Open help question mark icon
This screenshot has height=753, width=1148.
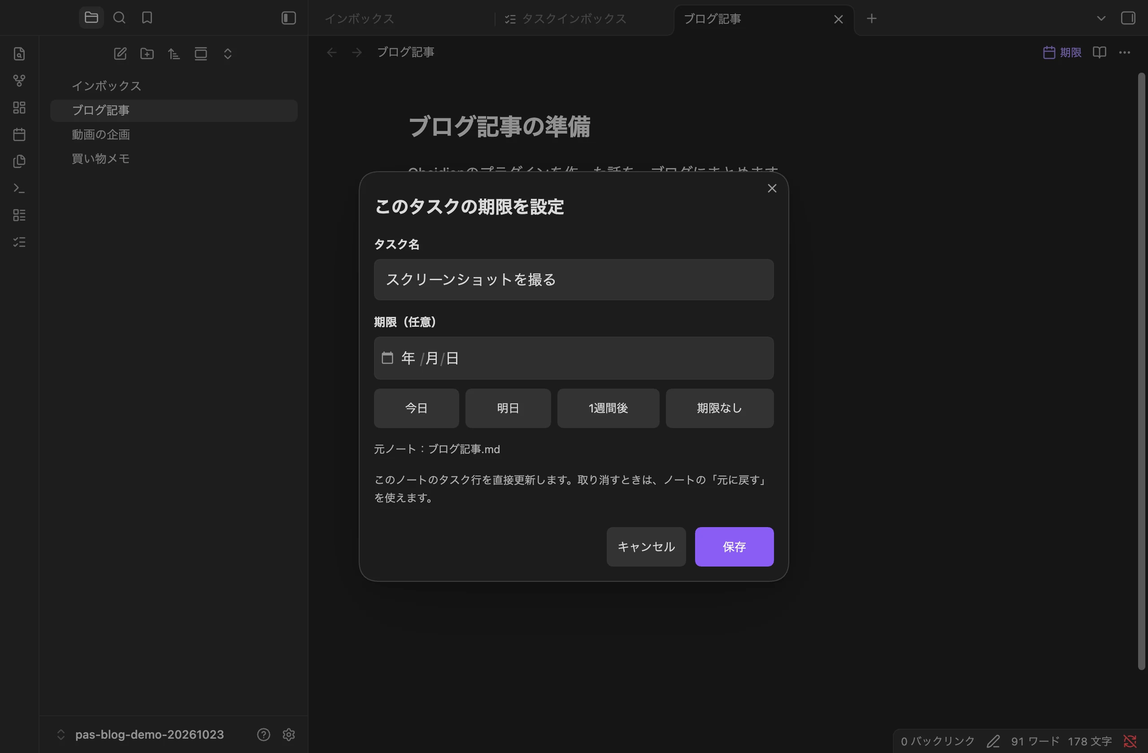coord(263,734)
